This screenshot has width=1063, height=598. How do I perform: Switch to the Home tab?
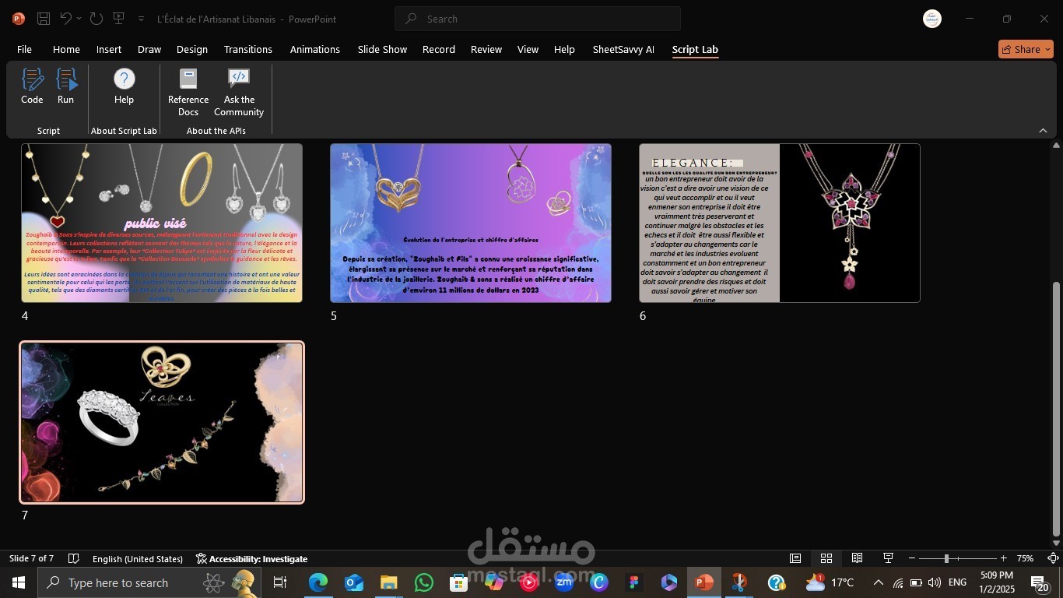pos(66,49)
